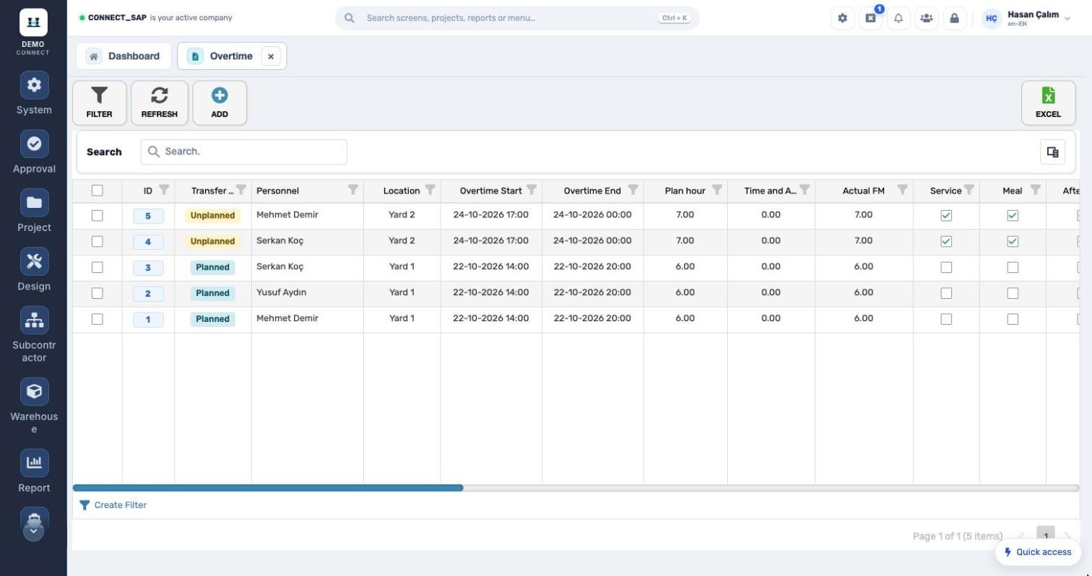Select the row checkbox for ID 3
Screen dimensions: 1092x576
pos(97,267)
